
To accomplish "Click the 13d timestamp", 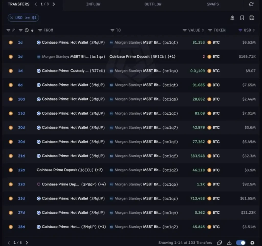I will [x=21, y=113].
